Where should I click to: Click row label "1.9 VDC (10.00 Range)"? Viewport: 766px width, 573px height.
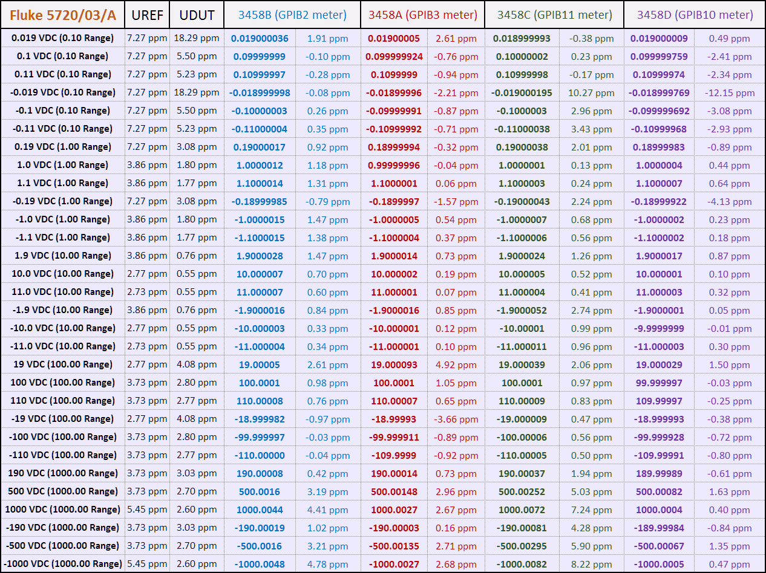point(62,256)
